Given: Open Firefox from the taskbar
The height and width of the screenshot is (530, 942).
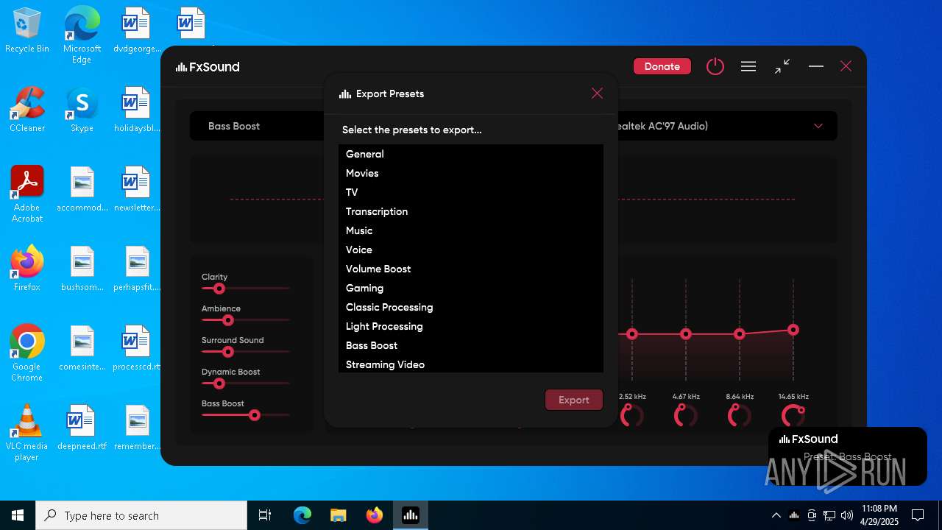Looking at the screenshot, I should click(x=374, y=515).
